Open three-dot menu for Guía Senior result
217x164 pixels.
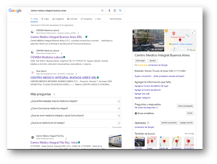pyautogui.click(x=76, y=74)
